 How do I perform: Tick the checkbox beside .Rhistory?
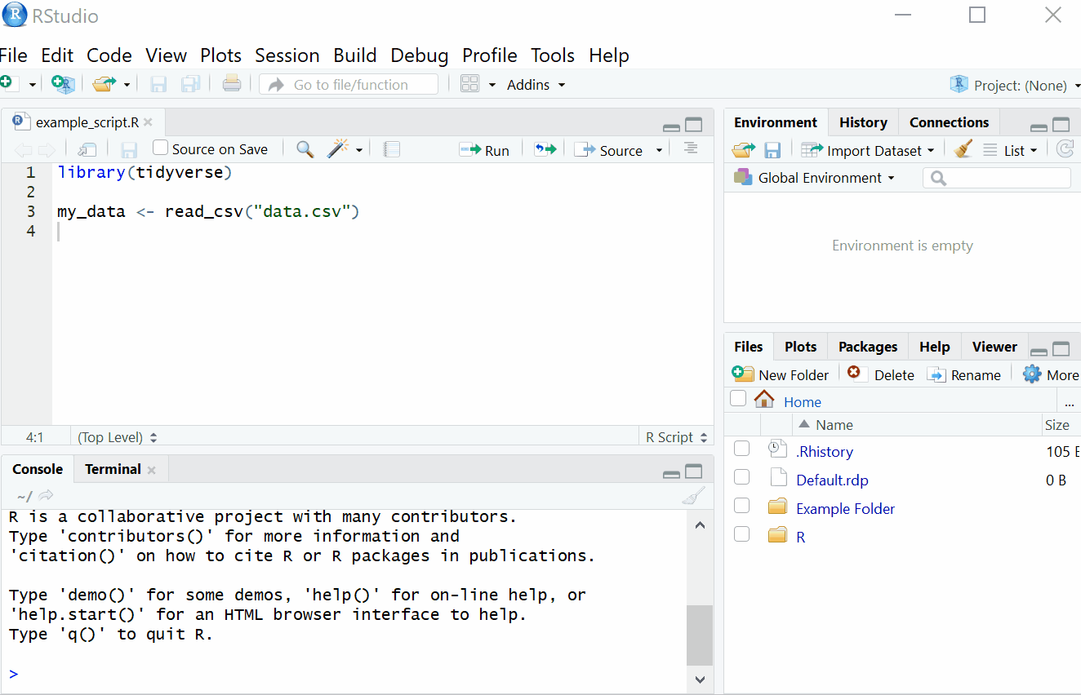741,449
